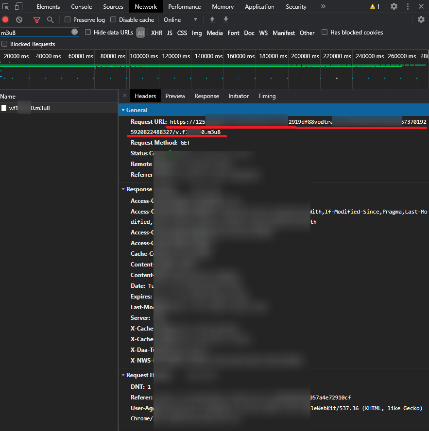Clear the m3u8 filter text
429x431 pixels.
tap(74, 32)
